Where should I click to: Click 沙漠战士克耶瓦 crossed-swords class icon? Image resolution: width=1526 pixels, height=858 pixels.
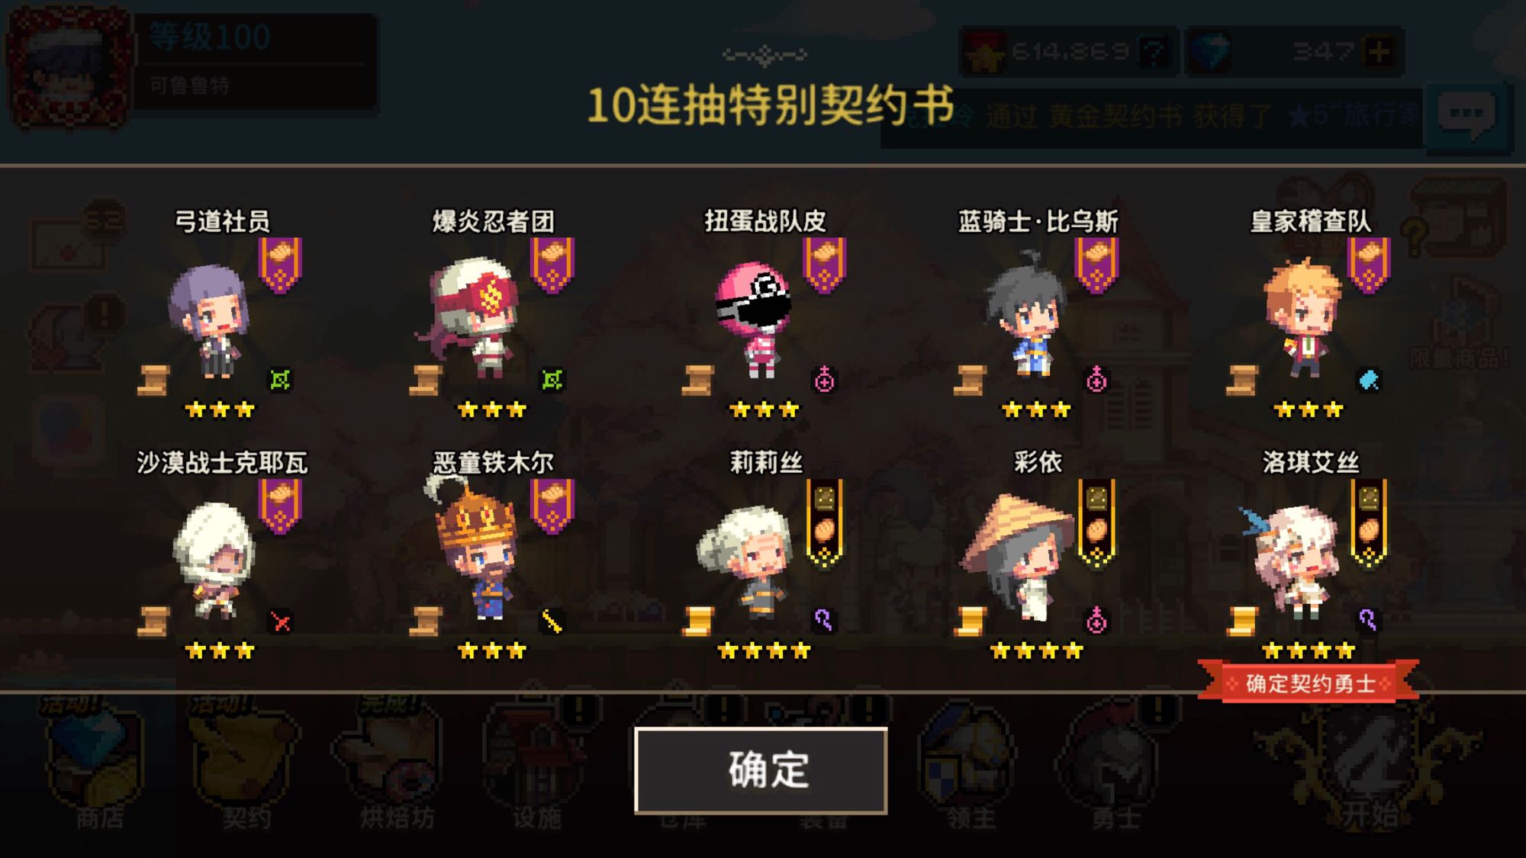point(281,622)
